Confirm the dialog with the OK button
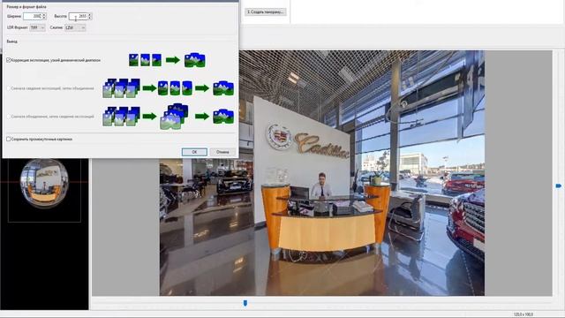 click(x=194, y=152)
